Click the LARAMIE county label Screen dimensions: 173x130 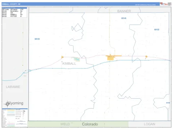click(x=13, y=87)
